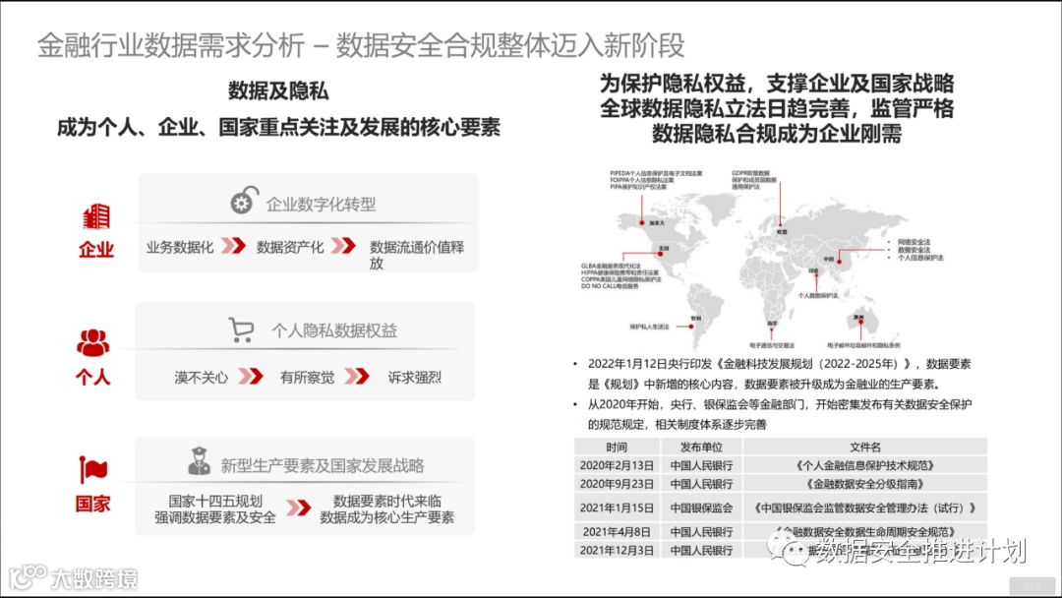Click the bullet text starting 2022年1月12日央行印发
1062x598 pixels.
(779, 374)
